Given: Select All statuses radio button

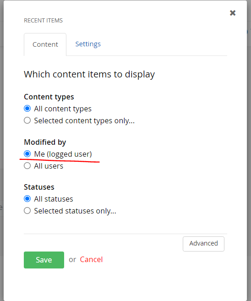Looking at the screenshot, I should click(27, 199).
